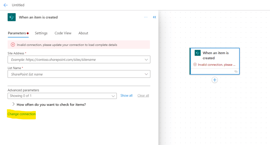Viewport: 270px width, 145px height.
Task: Open the ellipsis more options menu
Action: [x=146, y=17]
